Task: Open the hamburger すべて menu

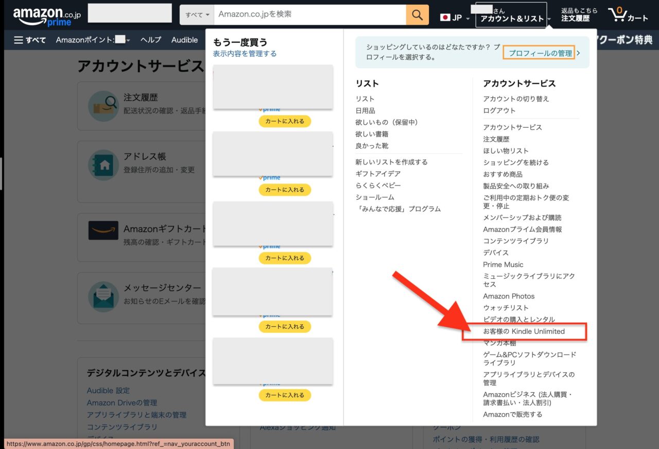Action: pos(30,40)
